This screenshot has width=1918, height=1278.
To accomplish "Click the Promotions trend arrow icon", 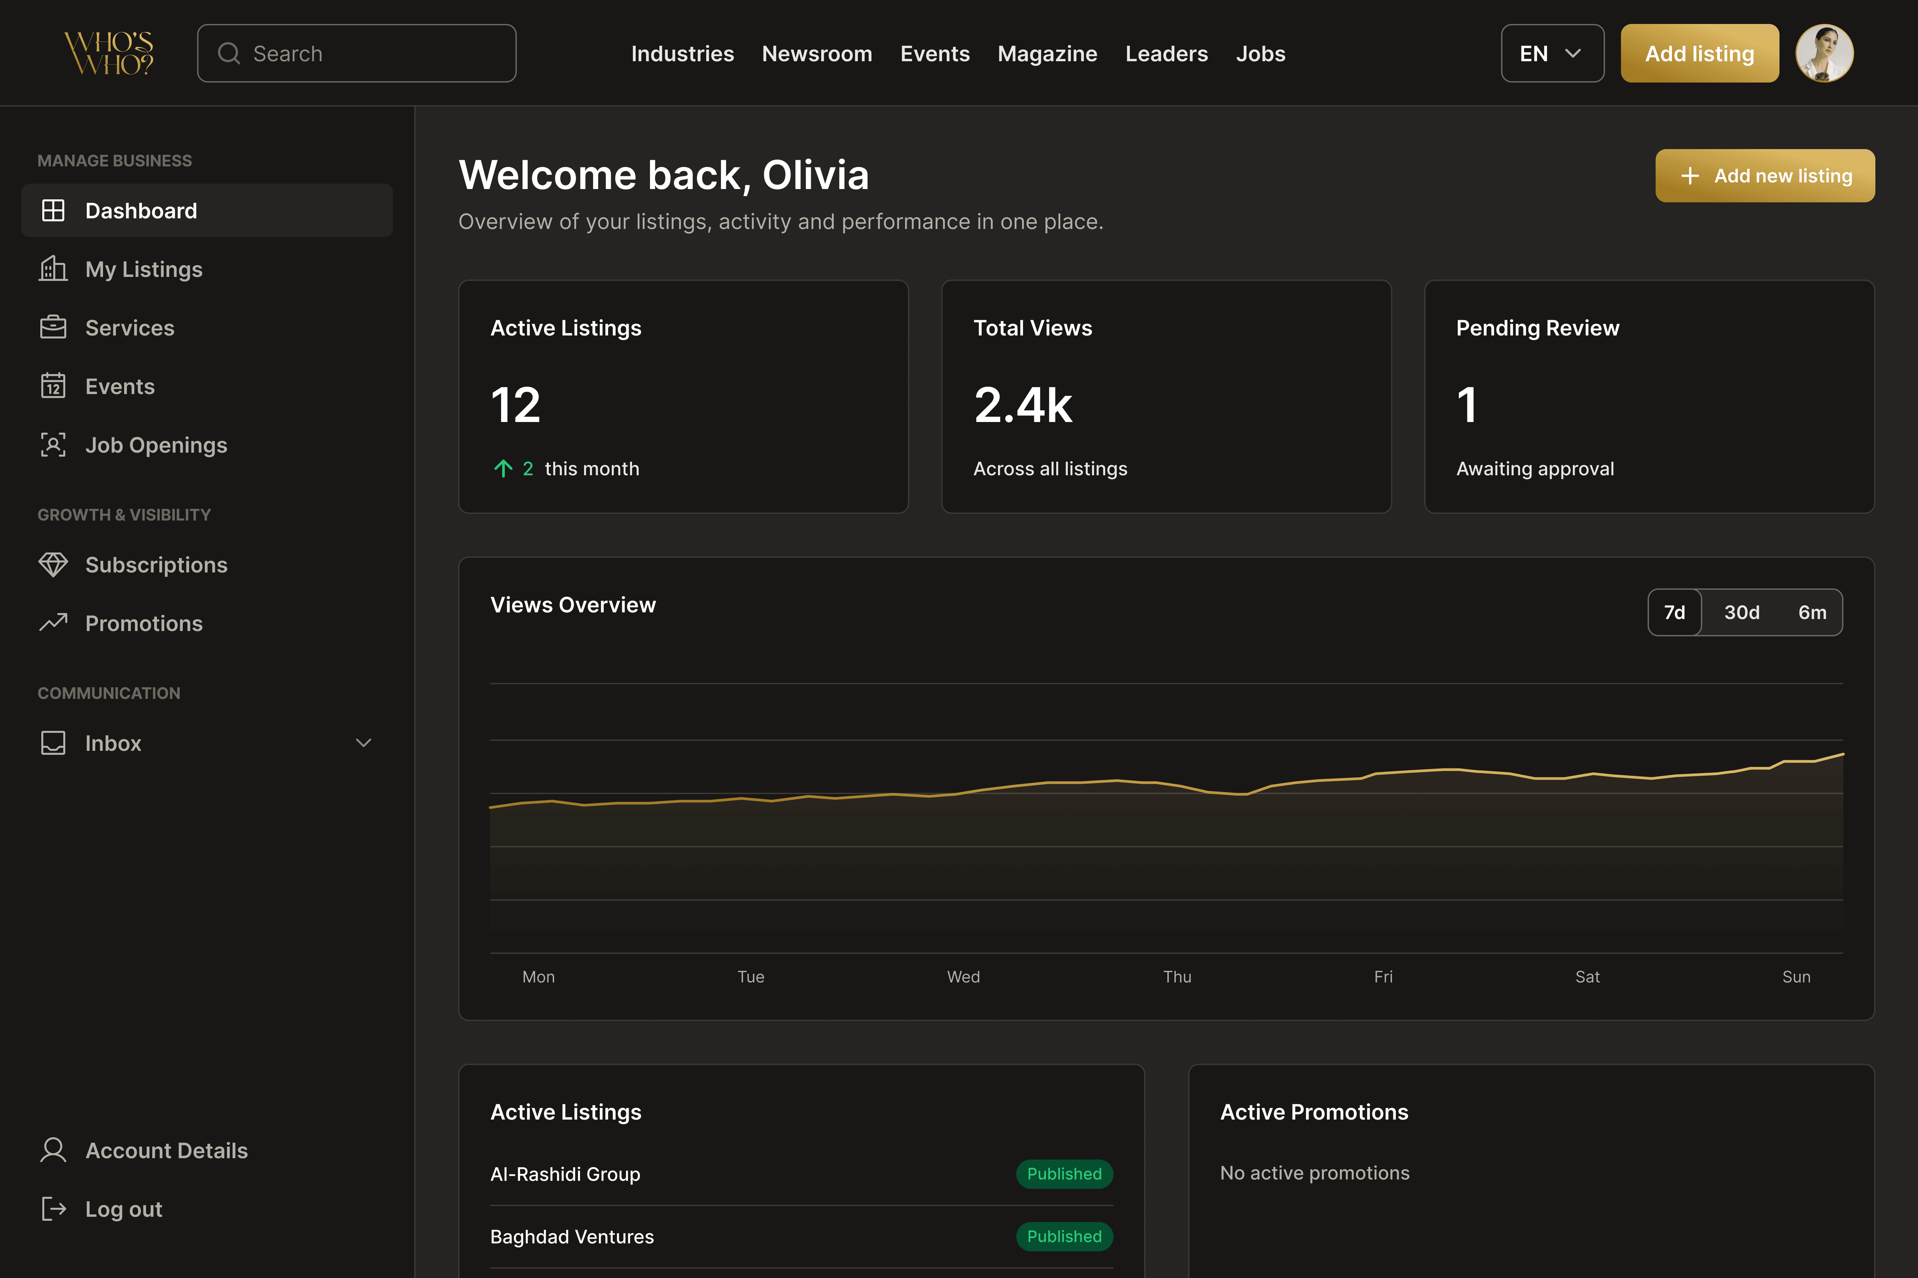I will 53,623.
